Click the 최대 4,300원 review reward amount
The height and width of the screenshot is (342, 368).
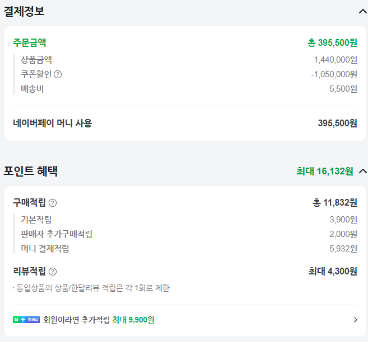(x=333, y=272)
